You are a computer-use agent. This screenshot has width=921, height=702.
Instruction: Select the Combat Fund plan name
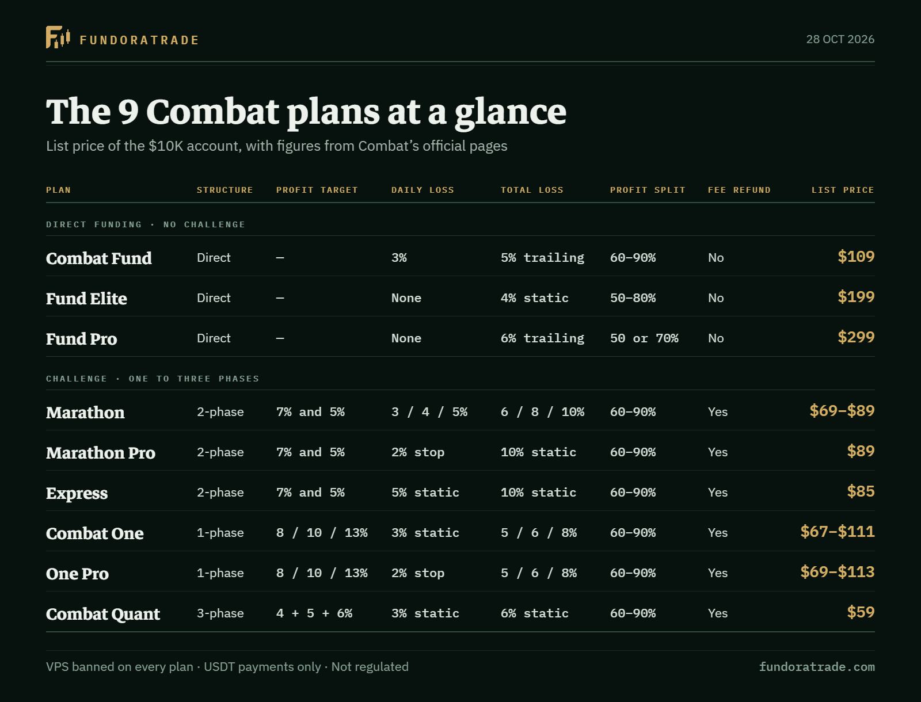point(99,258)
